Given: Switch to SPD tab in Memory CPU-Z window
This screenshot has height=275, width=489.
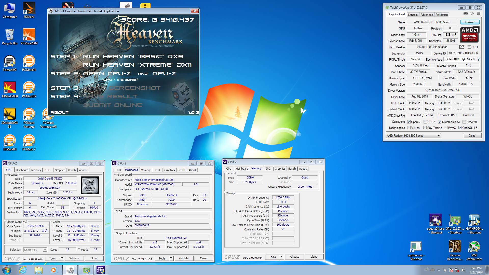Looking at the screenshot, I should [268, 169].
